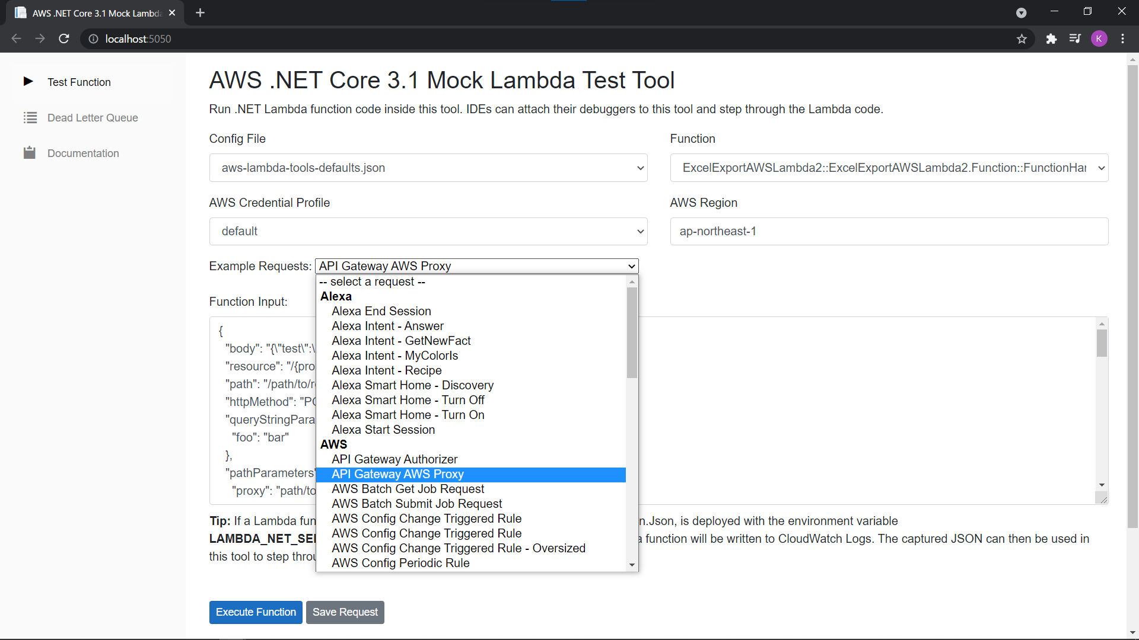Click the Save Request button
1139x640 pixels.
tap(345, 612)
